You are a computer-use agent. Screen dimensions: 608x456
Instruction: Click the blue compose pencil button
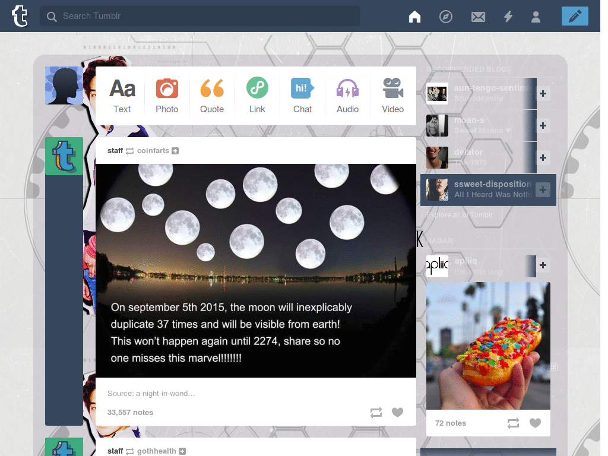(x=575, y=16)
